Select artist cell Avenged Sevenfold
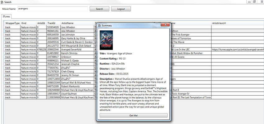264x124 pixels. coord(77,49)
